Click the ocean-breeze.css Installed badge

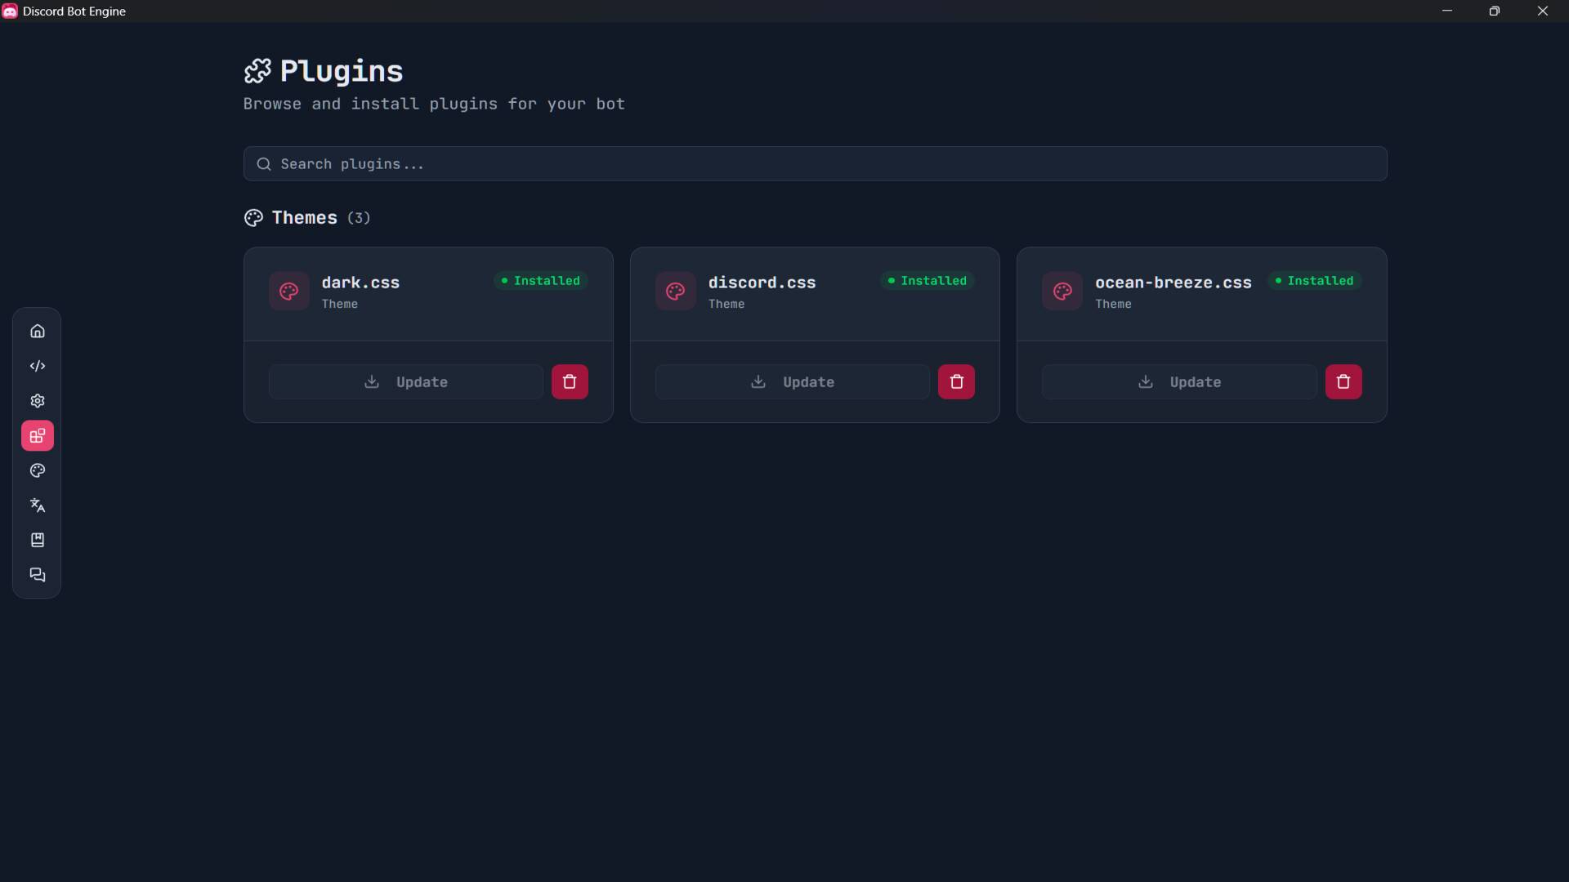[1314, 281]
